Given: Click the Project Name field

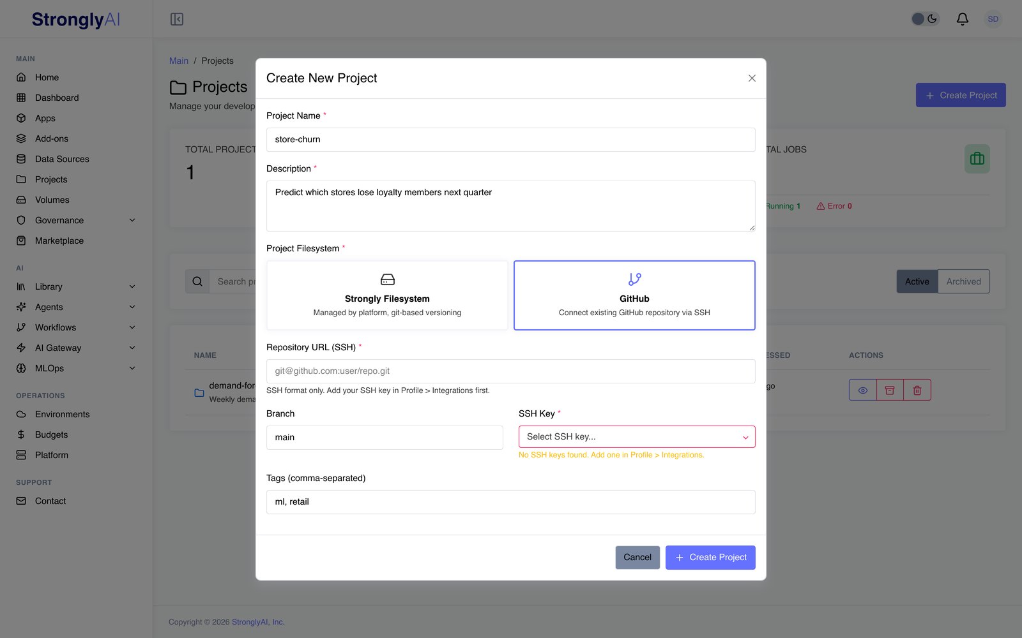Looking at the screenshot, I should point(511,140).
